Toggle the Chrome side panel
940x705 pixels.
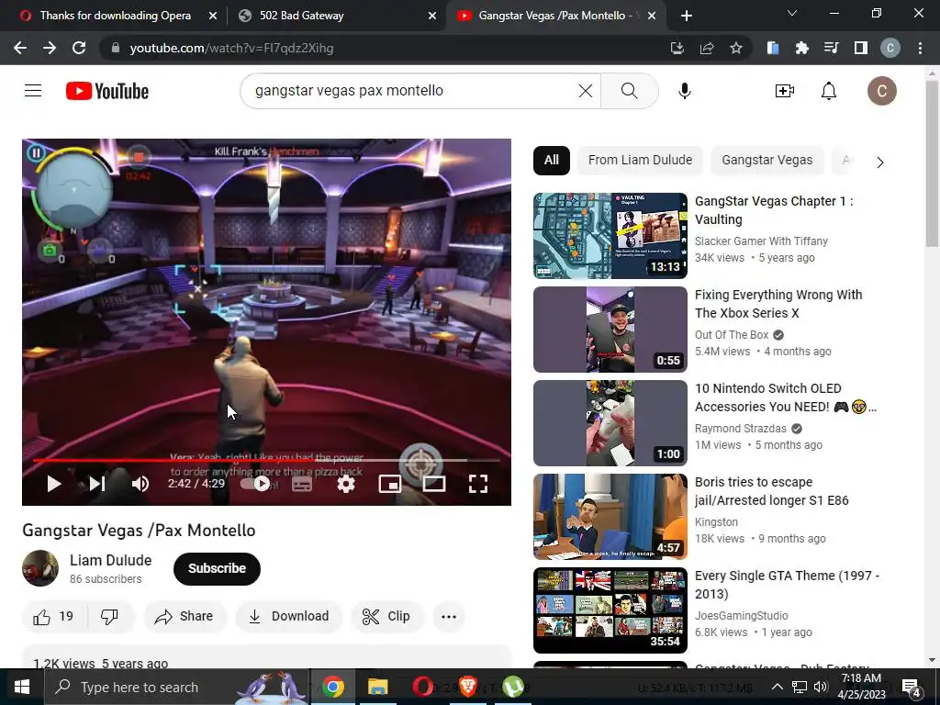[x=861, y=48]
